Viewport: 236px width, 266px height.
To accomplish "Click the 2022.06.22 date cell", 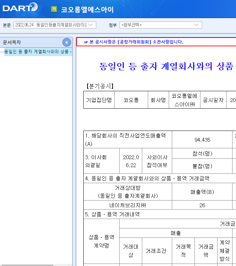I will pyautogui.click(x=131, y=161).
